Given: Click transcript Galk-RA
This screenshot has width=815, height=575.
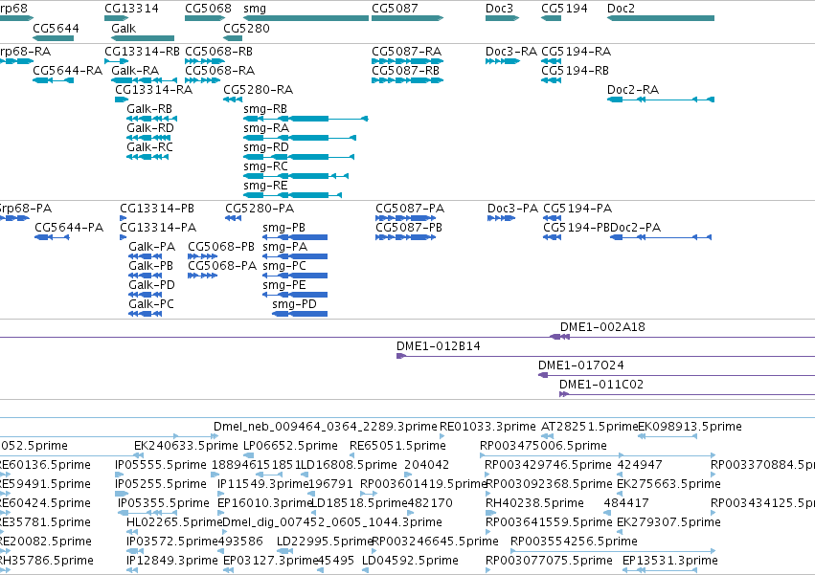Looking at the screenshot, I should (144, 80).
